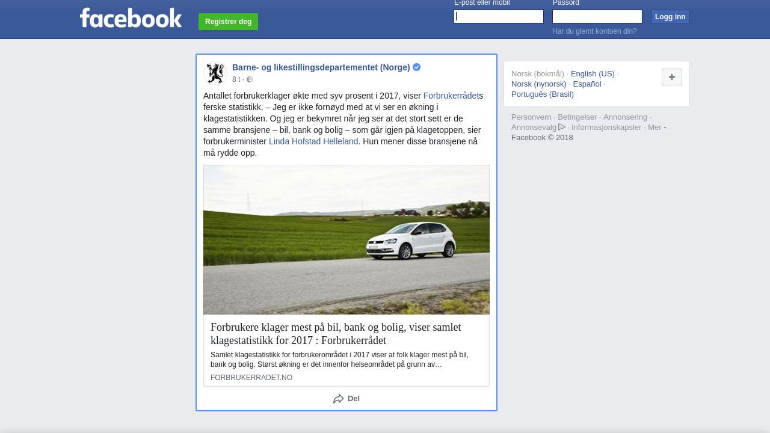The image size is (770, 433).
Task: Focus the Passord input field
Action: [597, 17]
